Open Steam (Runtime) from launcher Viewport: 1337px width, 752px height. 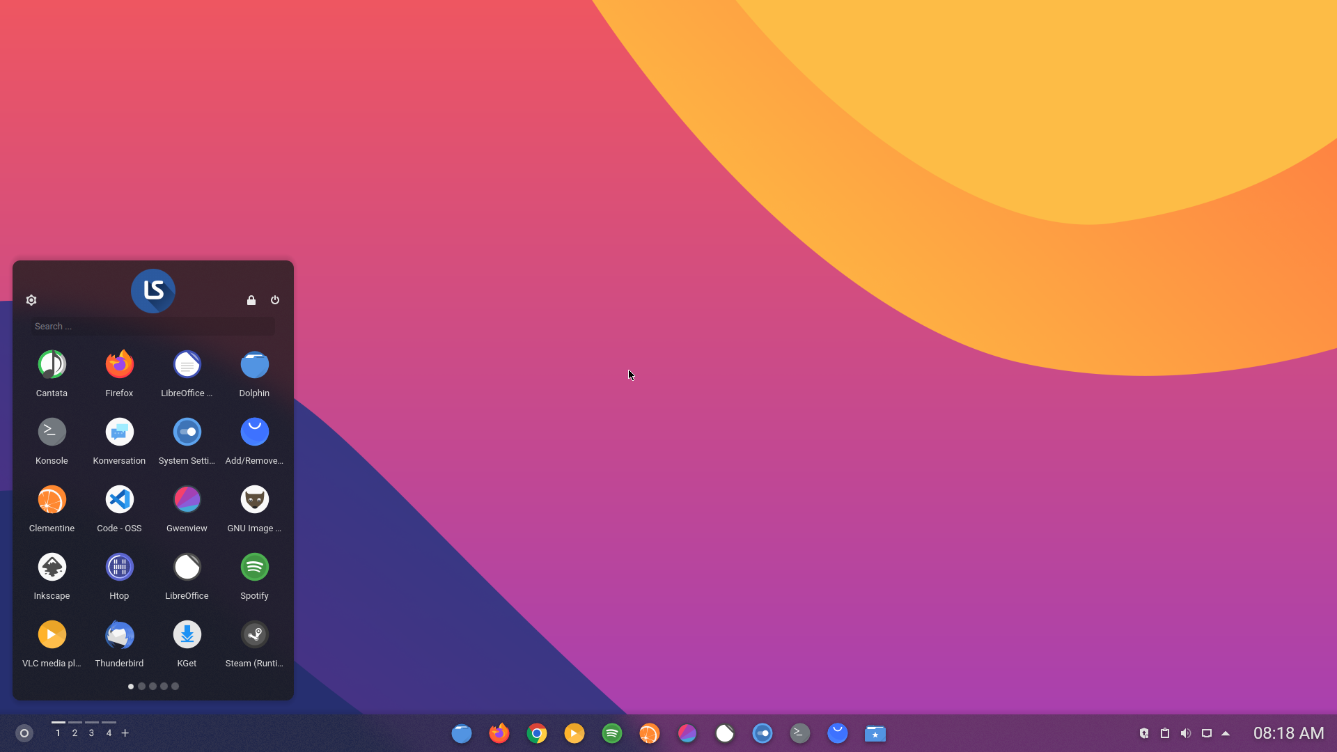(x=254, y=634)
